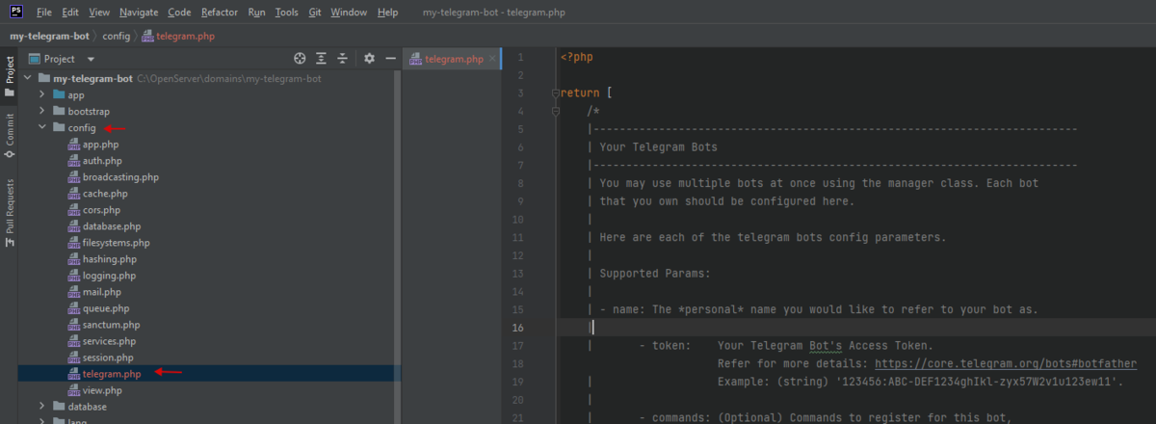The height and width of the screenshot is (424, 1156).
Task: Open the Run menu
Action: 257,13
